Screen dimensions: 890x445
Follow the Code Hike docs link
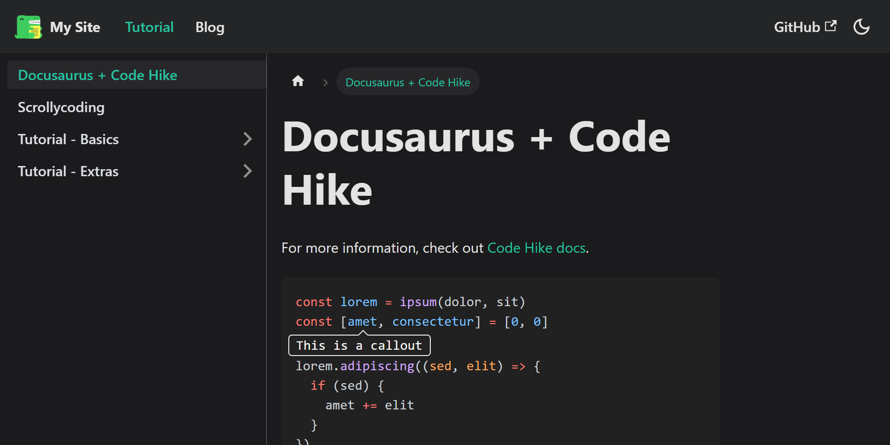536,248
